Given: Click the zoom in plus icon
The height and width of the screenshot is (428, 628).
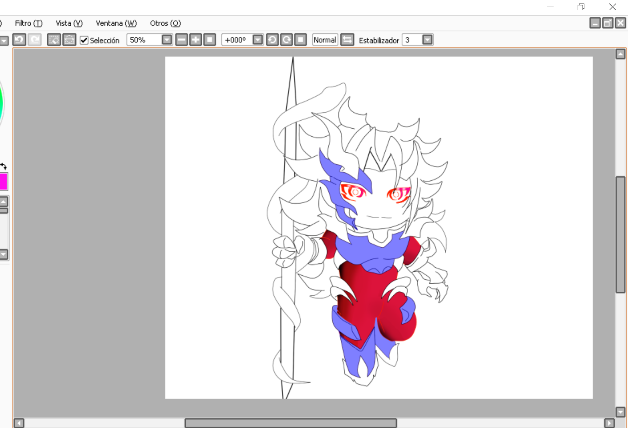Looking at the screenshot, I should pyautogui.click(x=196, y=40).
